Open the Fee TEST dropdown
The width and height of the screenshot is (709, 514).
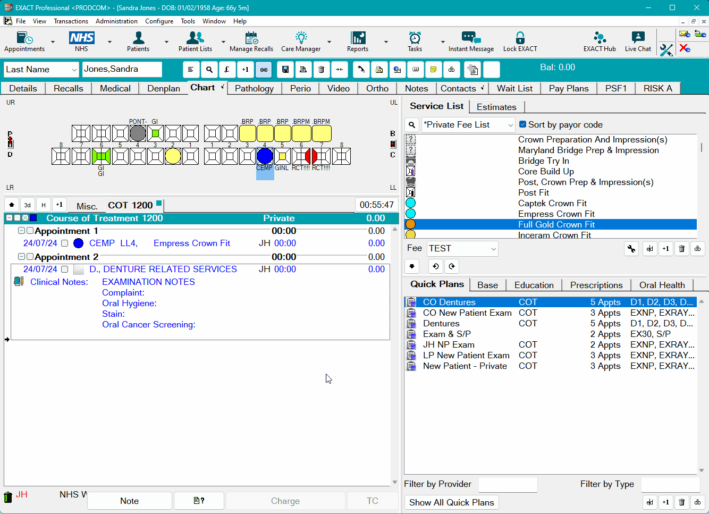(493, 249)
